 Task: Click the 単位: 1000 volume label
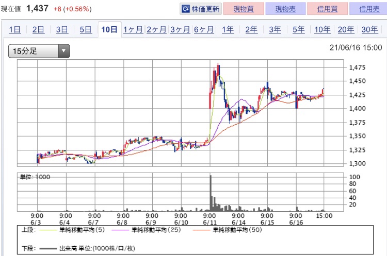[x=35, y=177]
